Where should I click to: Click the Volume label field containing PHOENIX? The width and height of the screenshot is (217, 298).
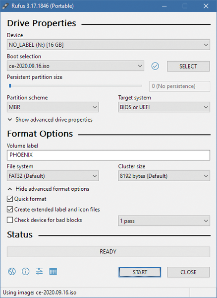click(108, 155)
